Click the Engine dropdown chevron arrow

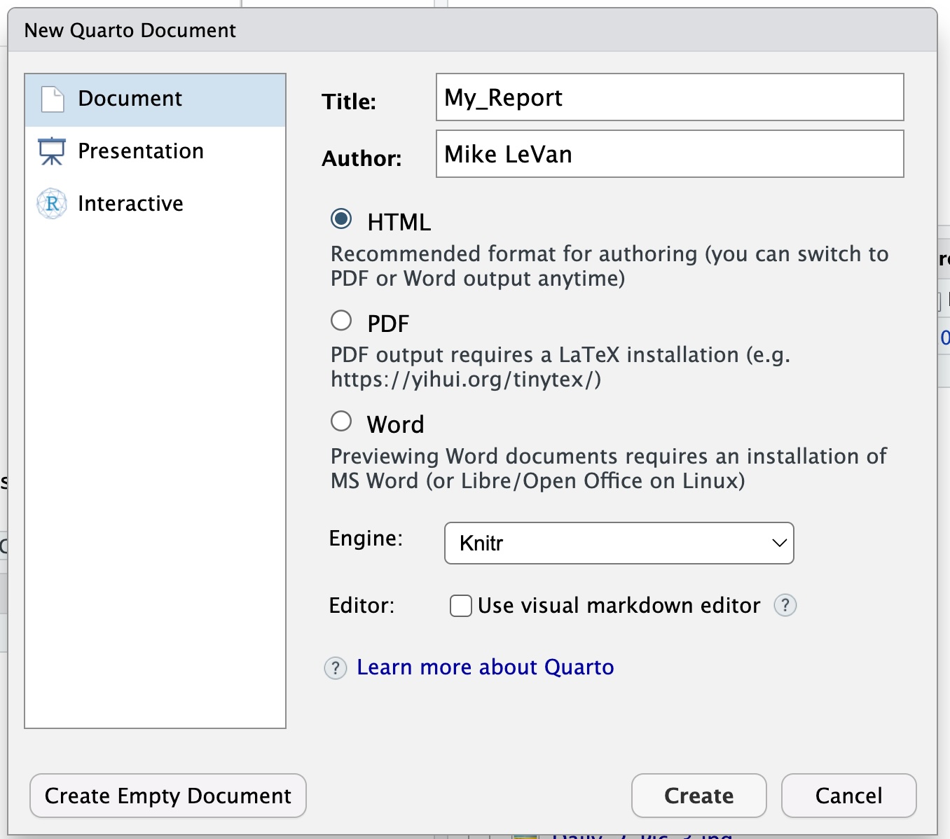pyautogui.click(x=779, y=543)
